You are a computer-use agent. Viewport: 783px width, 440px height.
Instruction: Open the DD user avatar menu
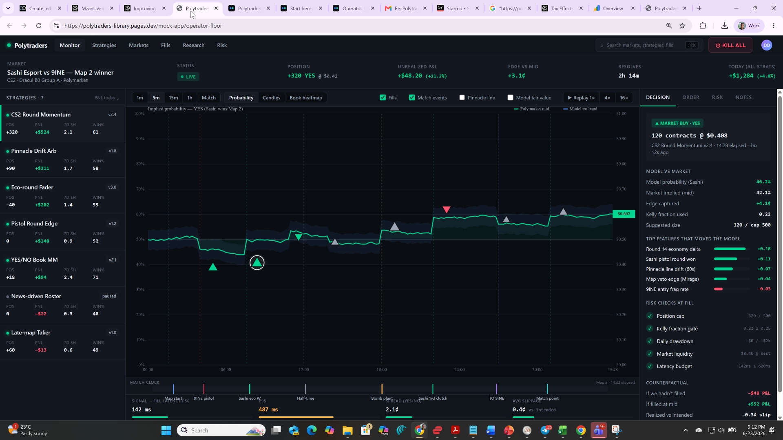click(767, 45)
